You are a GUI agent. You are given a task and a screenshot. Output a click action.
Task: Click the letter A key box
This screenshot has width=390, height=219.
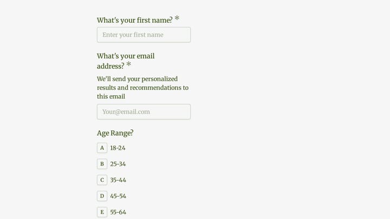click(x=102, y=148)
